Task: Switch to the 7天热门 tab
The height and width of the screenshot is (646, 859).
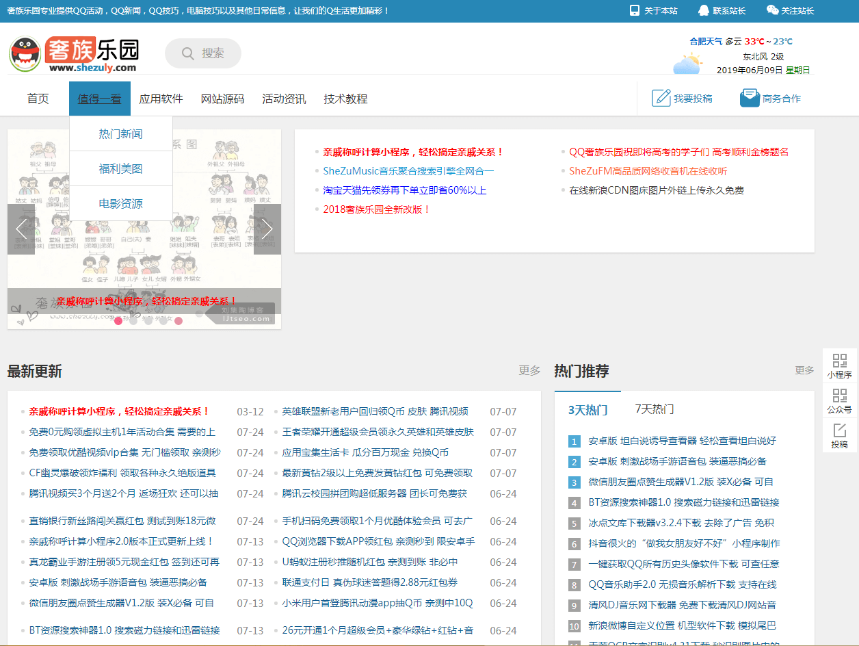Action: point(655,409)
